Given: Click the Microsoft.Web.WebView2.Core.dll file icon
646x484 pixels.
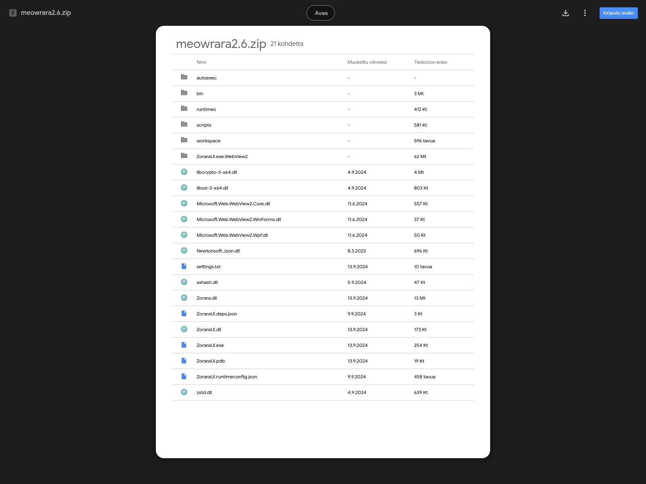Looking at the screenshot, I should pyautogui.click(x=184, y=203).
